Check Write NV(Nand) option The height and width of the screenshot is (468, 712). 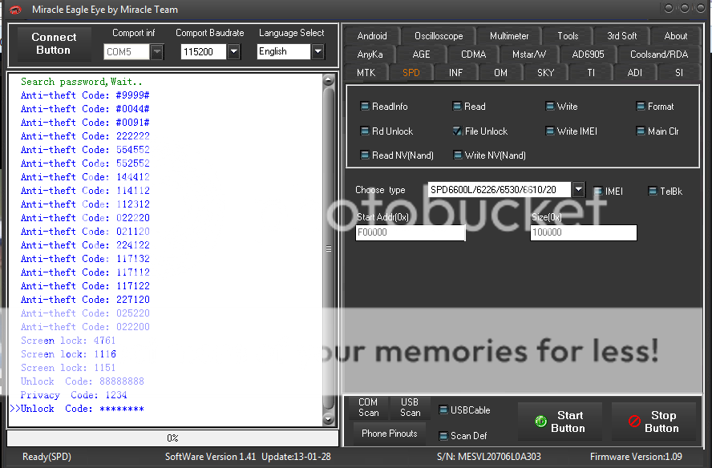457,155
